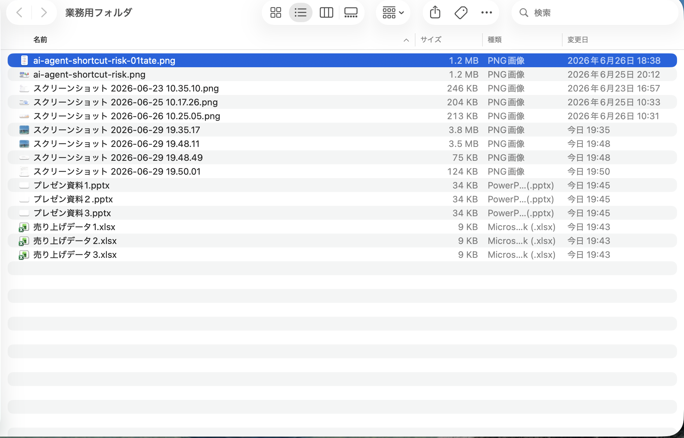The height and width of the screenshot is (438, 684).
Task: Select プレゼン資料1.pptx file
Action: (342, 185)
